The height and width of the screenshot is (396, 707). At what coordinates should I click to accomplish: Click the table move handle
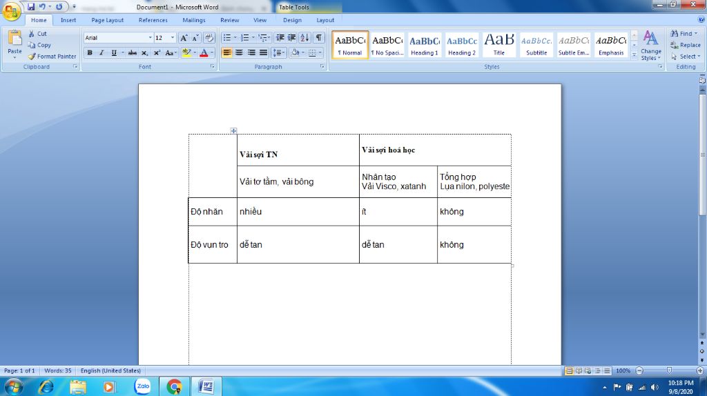(x=233, y=130)
